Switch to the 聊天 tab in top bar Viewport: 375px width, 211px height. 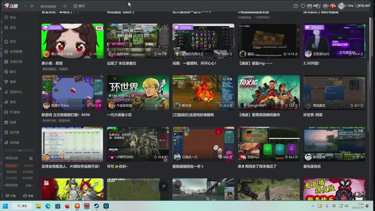click(x=79, y=6)
